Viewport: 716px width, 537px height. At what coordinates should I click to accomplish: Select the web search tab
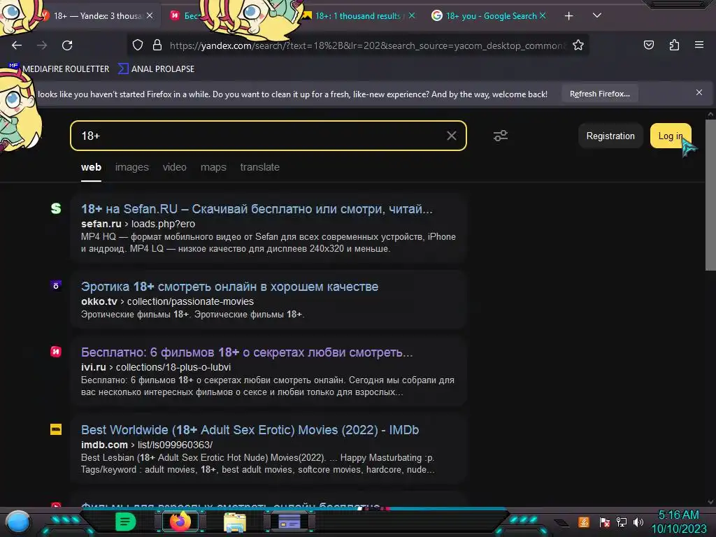coord(92,167)
